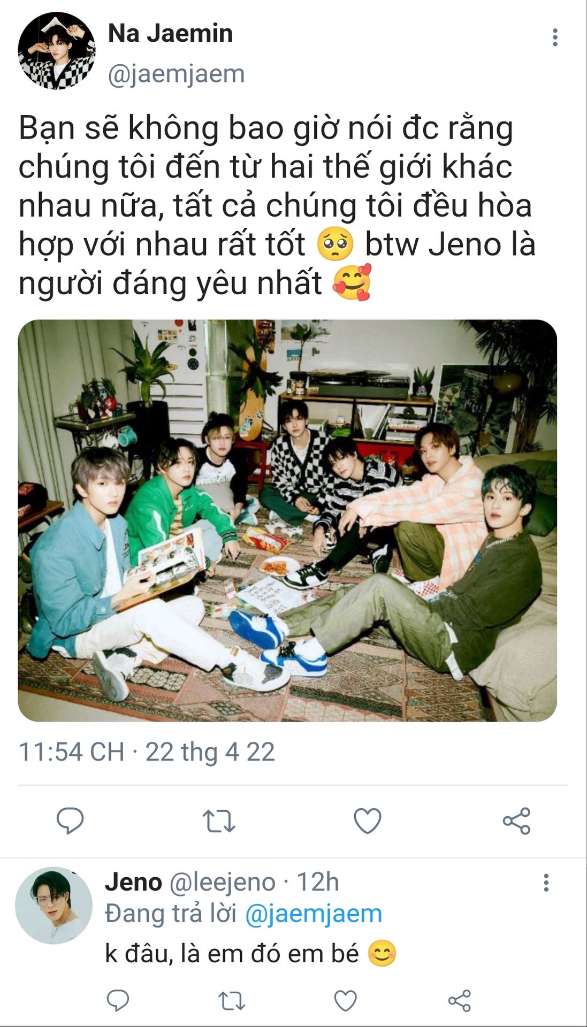Open the Na Jaemin display name
Screen dimensions: 587x1027
[x=171, y=33]
